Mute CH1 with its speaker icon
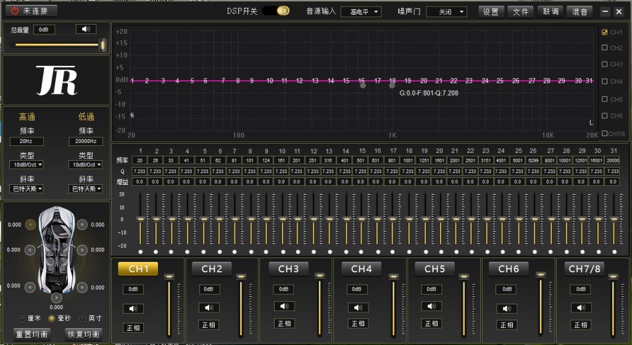 [x=133, y=309]
